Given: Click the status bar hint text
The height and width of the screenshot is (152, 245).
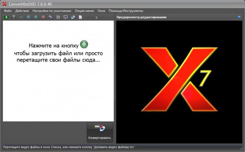Looking at the screenshot, I should tap(69, 147).
